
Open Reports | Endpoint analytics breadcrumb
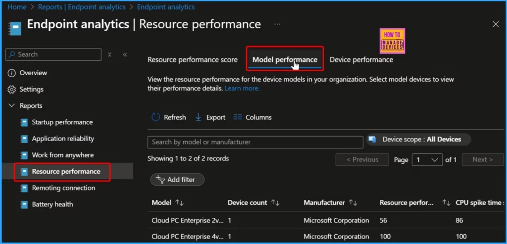click(x=82, y=7)
